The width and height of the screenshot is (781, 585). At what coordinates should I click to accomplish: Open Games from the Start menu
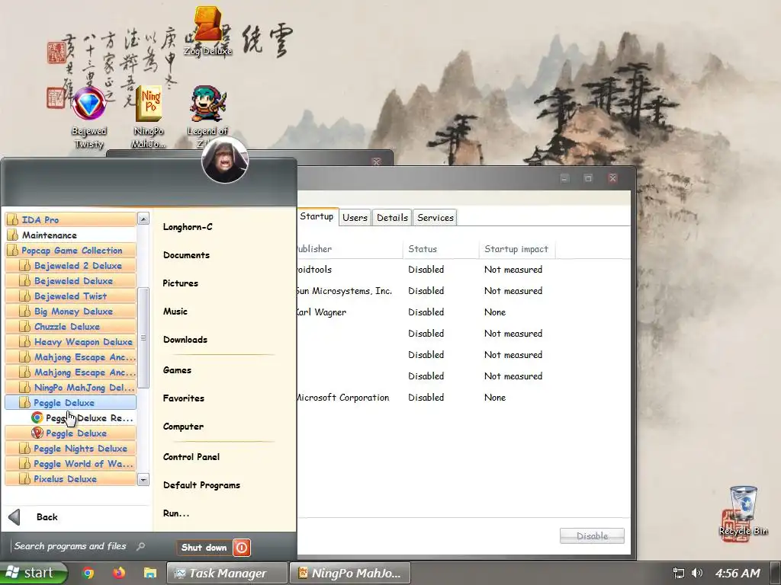coord(177,370)
